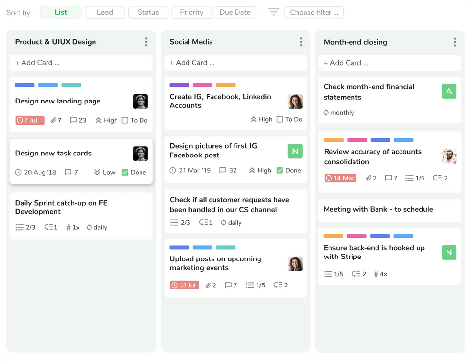The image size is (470, 361).
Task: Check To Do box on Create IG accounts card
Action: [x=280, y=119]
